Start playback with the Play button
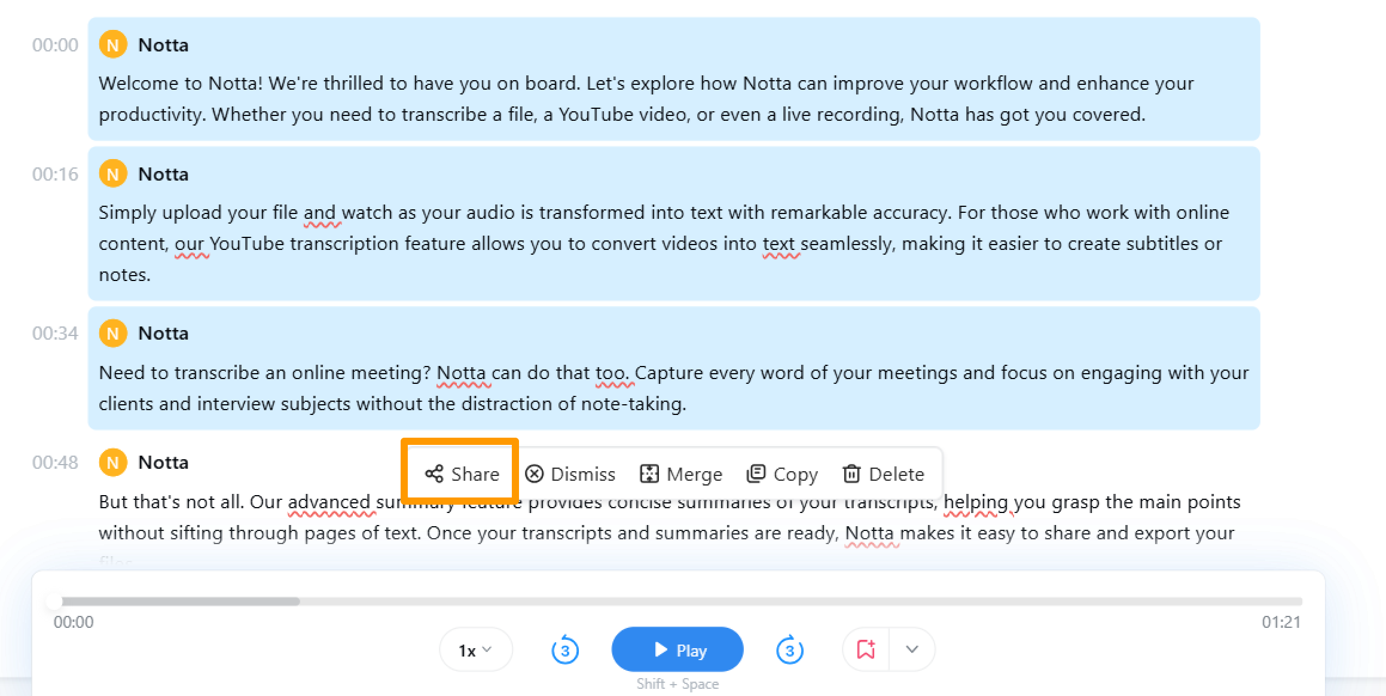Screen dimensions: 1386x696 [x=677, y=649]
